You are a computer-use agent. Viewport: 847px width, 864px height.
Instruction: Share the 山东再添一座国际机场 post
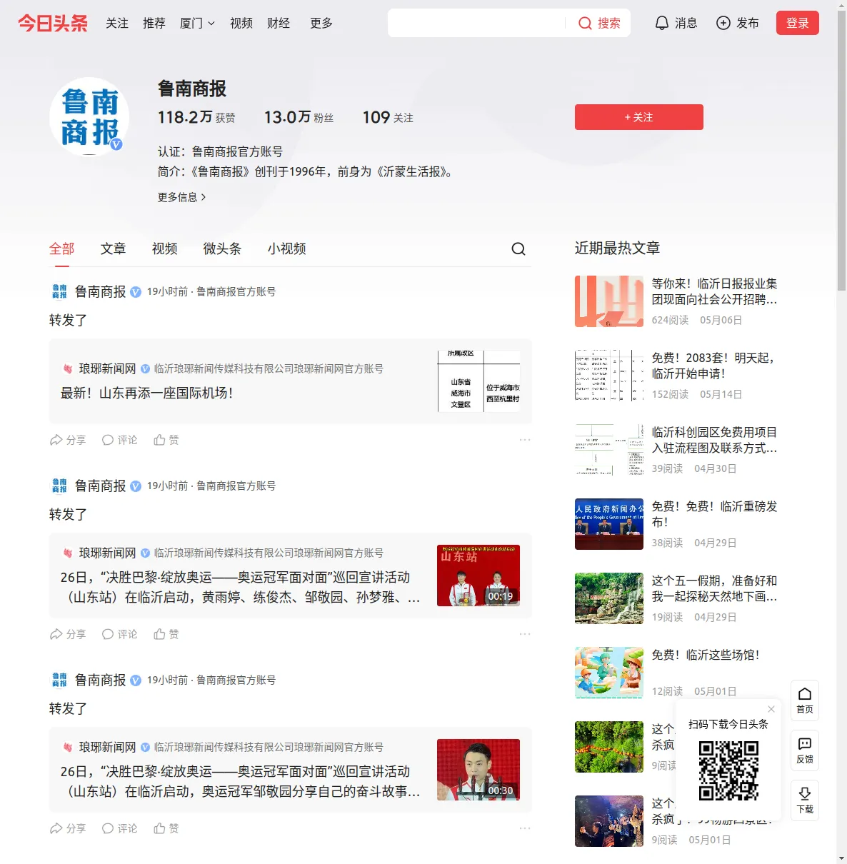coord(68,440)
